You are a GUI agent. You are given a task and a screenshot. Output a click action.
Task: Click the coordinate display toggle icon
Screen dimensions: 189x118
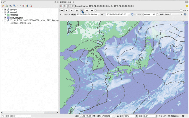click(94, 116)
